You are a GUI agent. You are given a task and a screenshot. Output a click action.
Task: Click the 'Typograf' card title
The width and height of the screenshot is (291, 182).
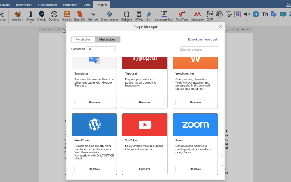[x=131, y=73]
